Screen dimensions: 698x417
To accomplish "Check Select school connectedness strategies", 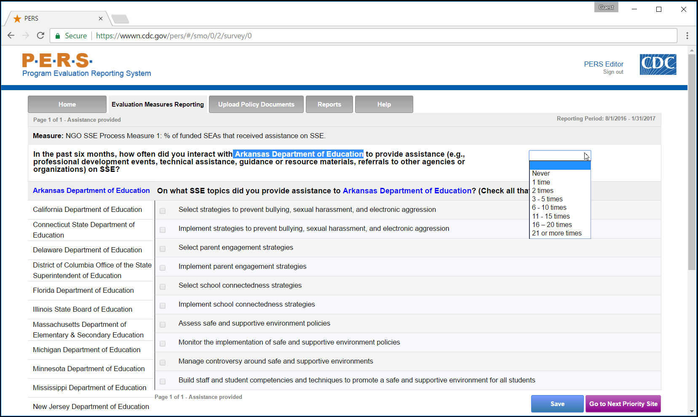I will tap(163, 287).
